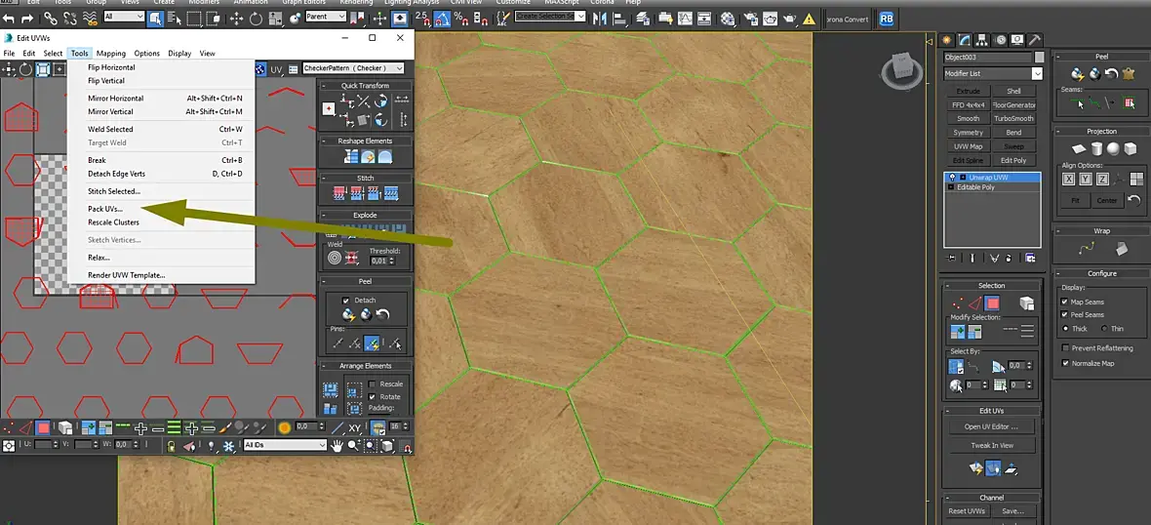Open the Modify panel tab
The width and height of the screenshot is (1151, 525).
tap(964, 40)
